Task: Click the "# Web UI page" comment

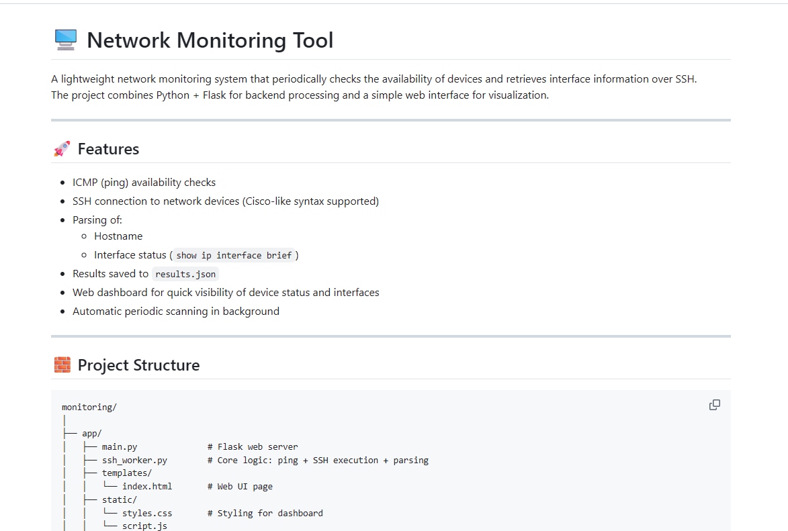Action: coord(240,486)
